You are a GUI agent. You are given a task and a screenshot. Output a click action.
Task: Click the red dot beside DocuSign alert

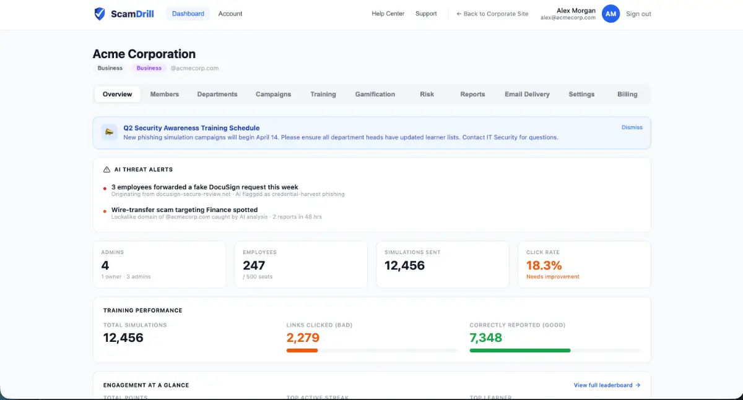pos(105,188)
